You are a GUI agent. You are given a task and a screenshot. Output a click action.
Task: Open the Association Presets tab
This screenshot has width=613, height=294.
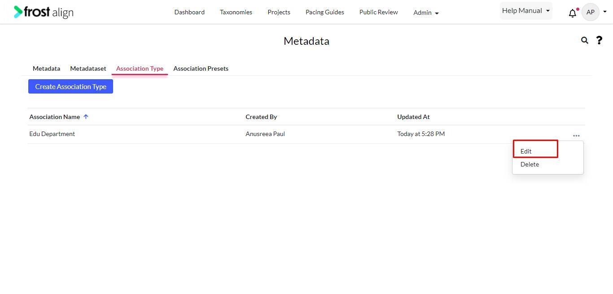pos(201,68)
